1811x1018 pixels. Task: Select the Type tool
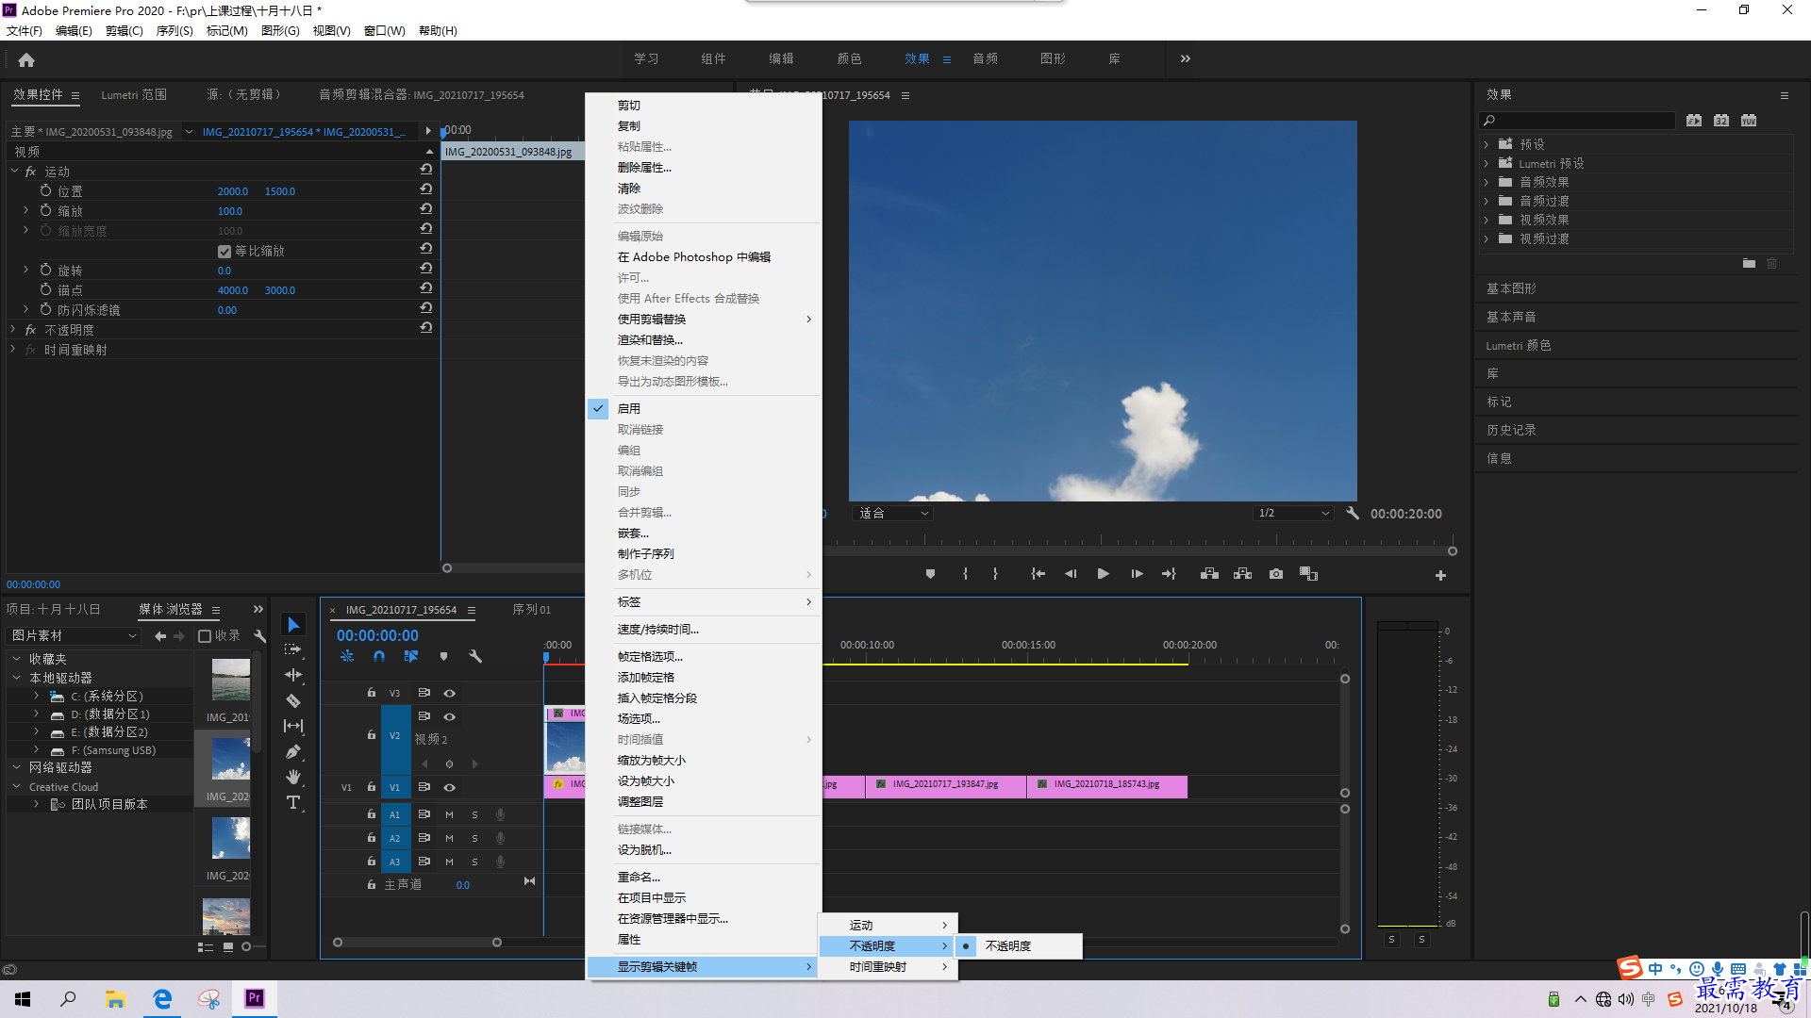pyautogui.click(x=293, y=802)
